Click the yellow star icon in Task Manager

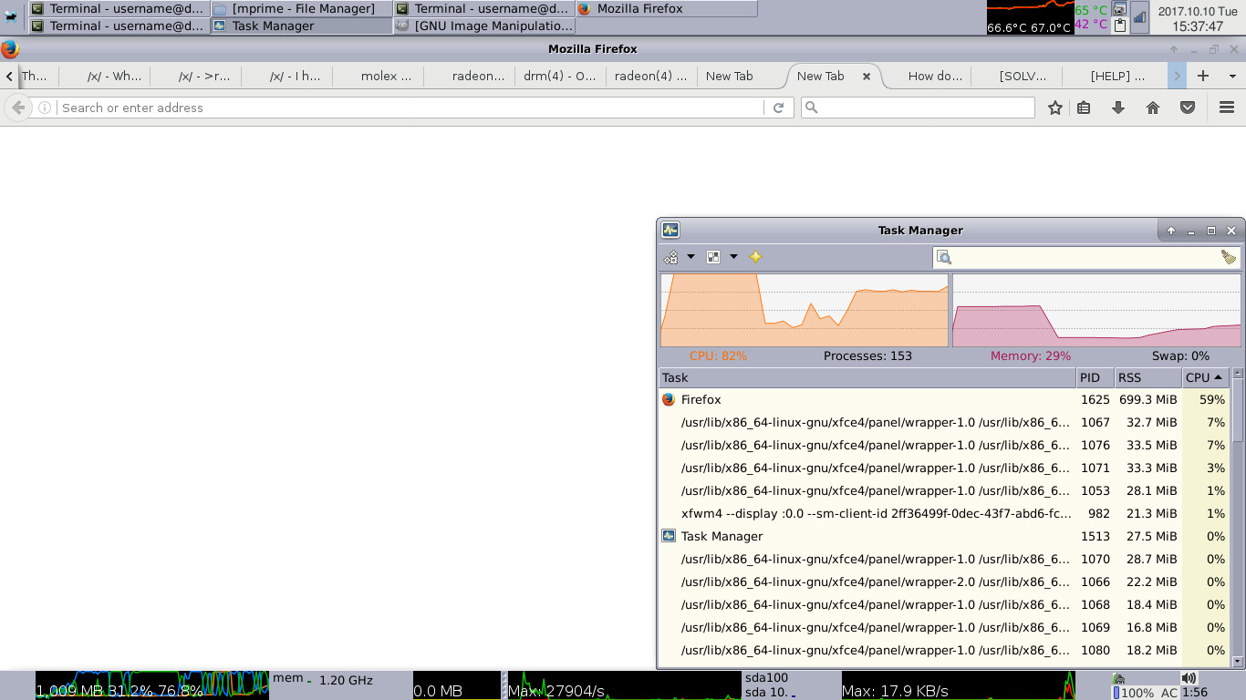755,257
